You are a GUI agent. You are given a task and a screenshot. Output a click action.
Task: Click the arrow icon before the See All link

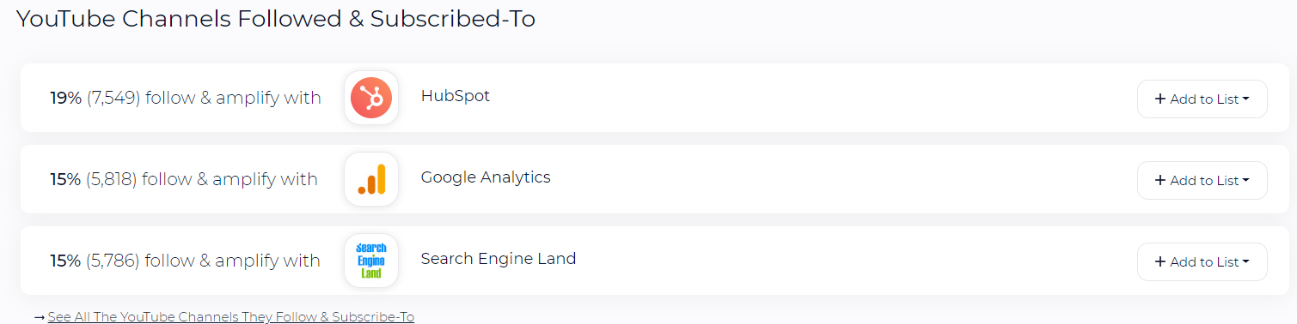(x=40, y=317)
